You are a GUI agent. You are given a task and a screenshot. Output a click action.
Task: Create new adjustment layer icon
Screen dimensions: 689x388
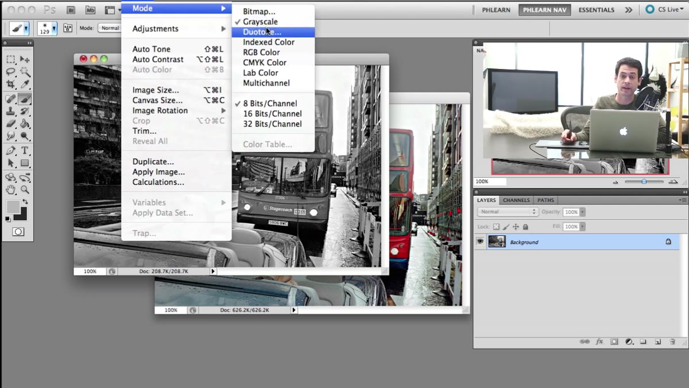[x=629, y=341]
